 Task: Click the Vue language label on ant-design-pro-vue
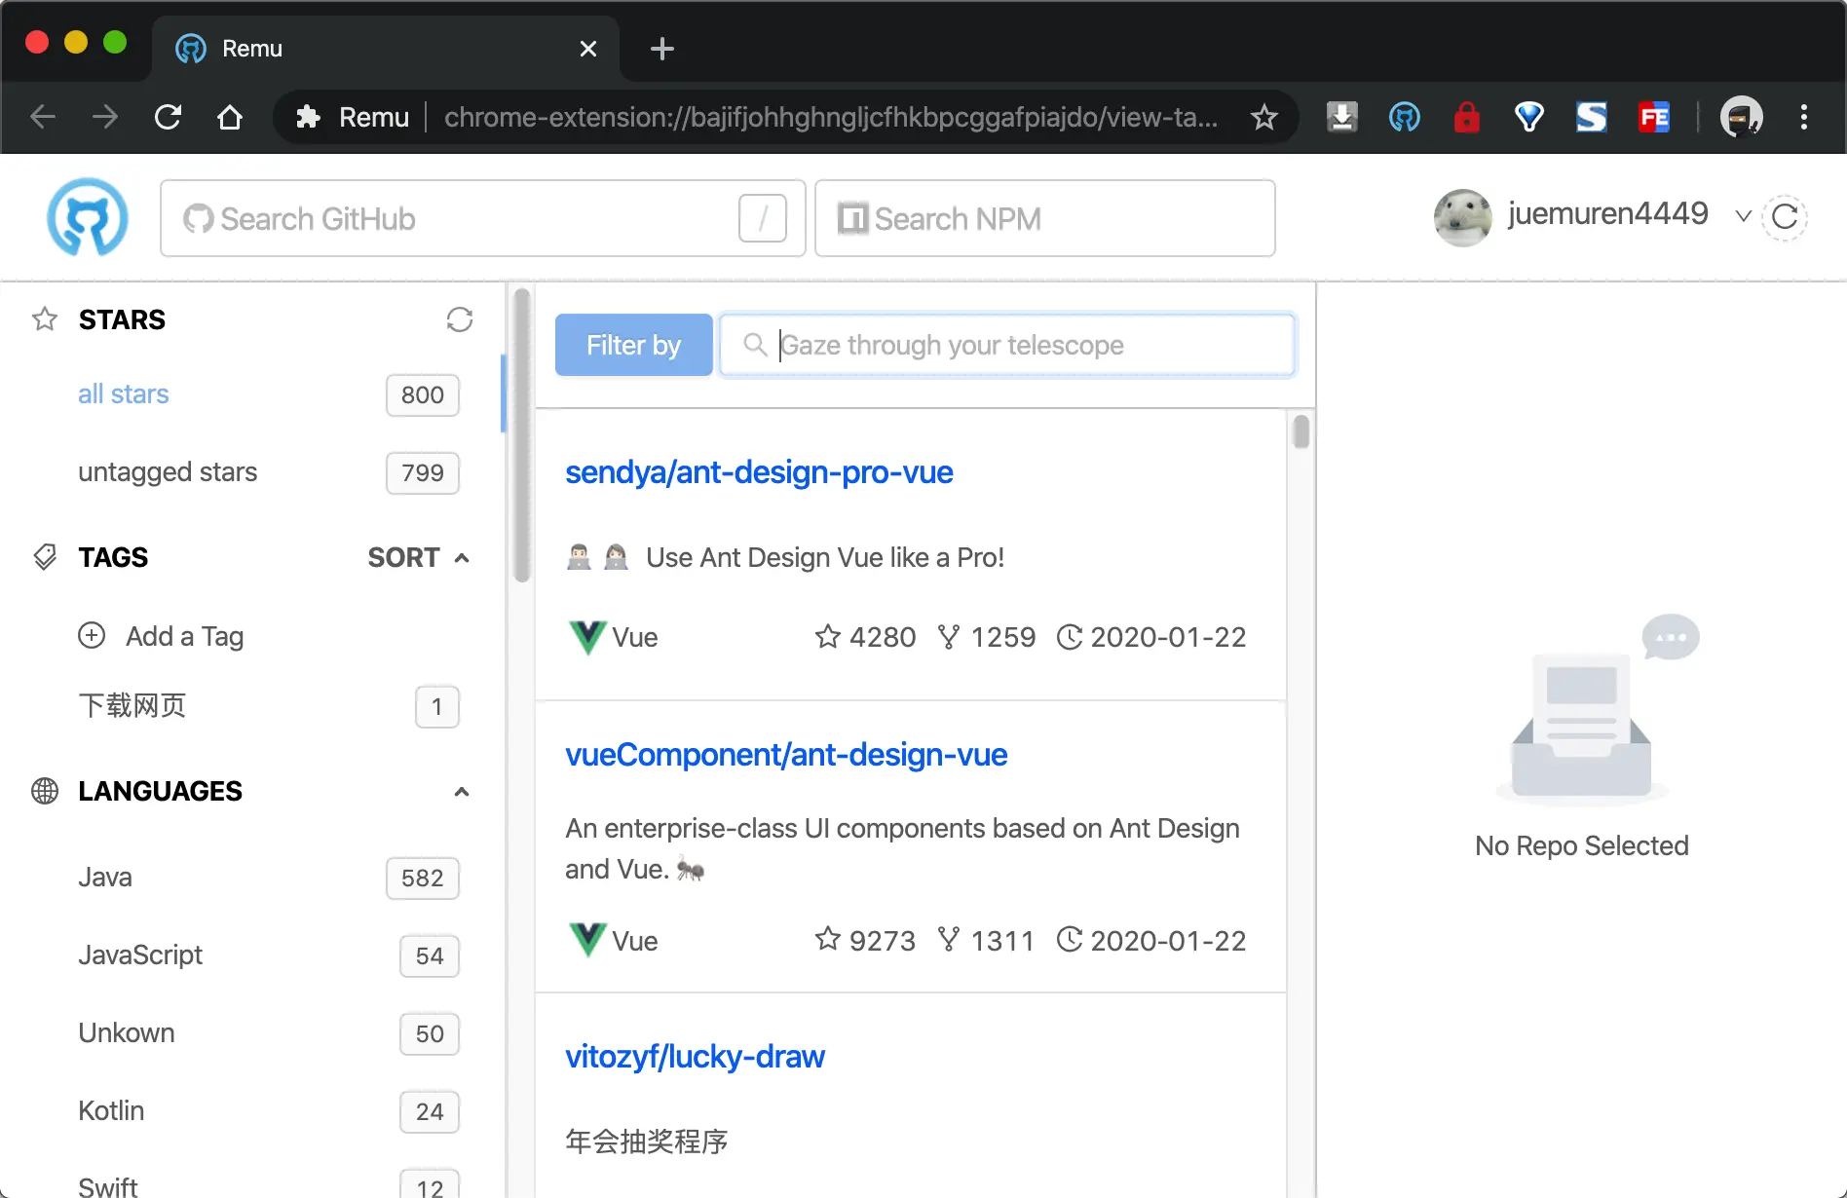pyautogui.click(x=635, y=637)
